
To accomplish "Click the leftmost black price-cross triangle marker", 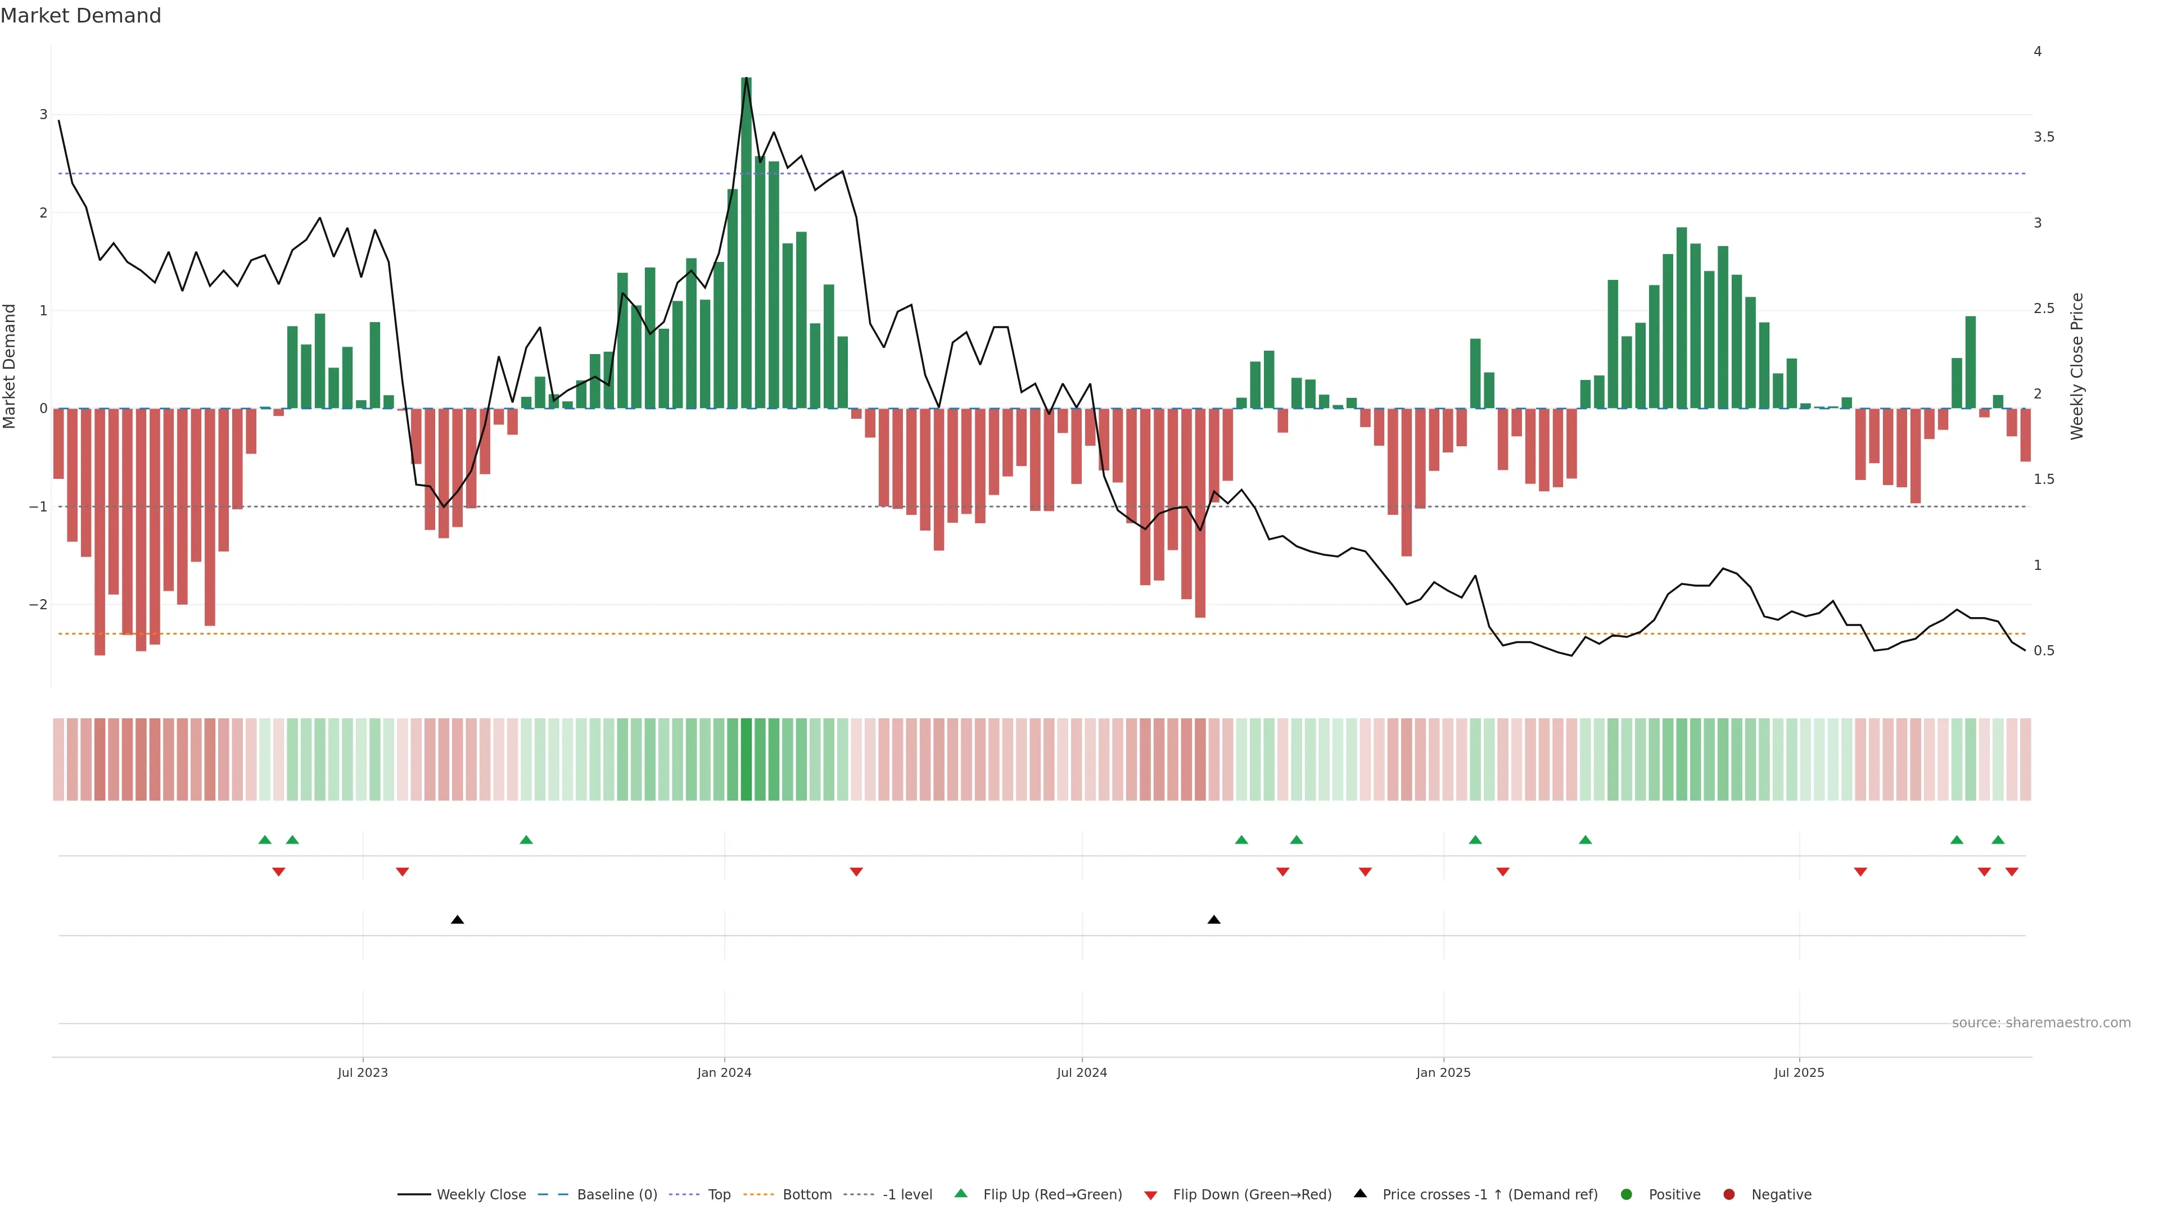I will click(x=458, y=920).
